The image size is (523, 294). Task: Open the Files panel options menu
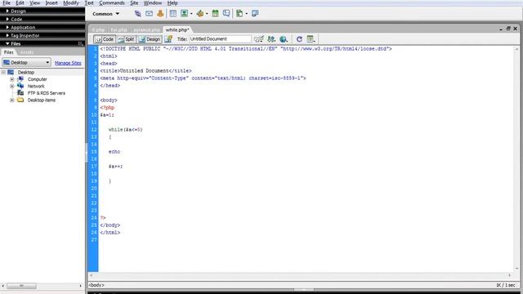[x=80, y=43]
